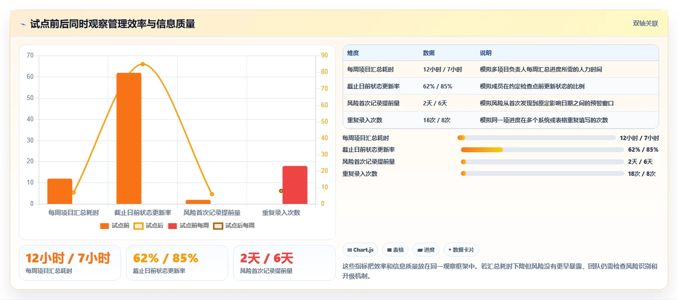Click the right axis tick value 90
This screenshot has height=300, width=678.
pos(324,56)
